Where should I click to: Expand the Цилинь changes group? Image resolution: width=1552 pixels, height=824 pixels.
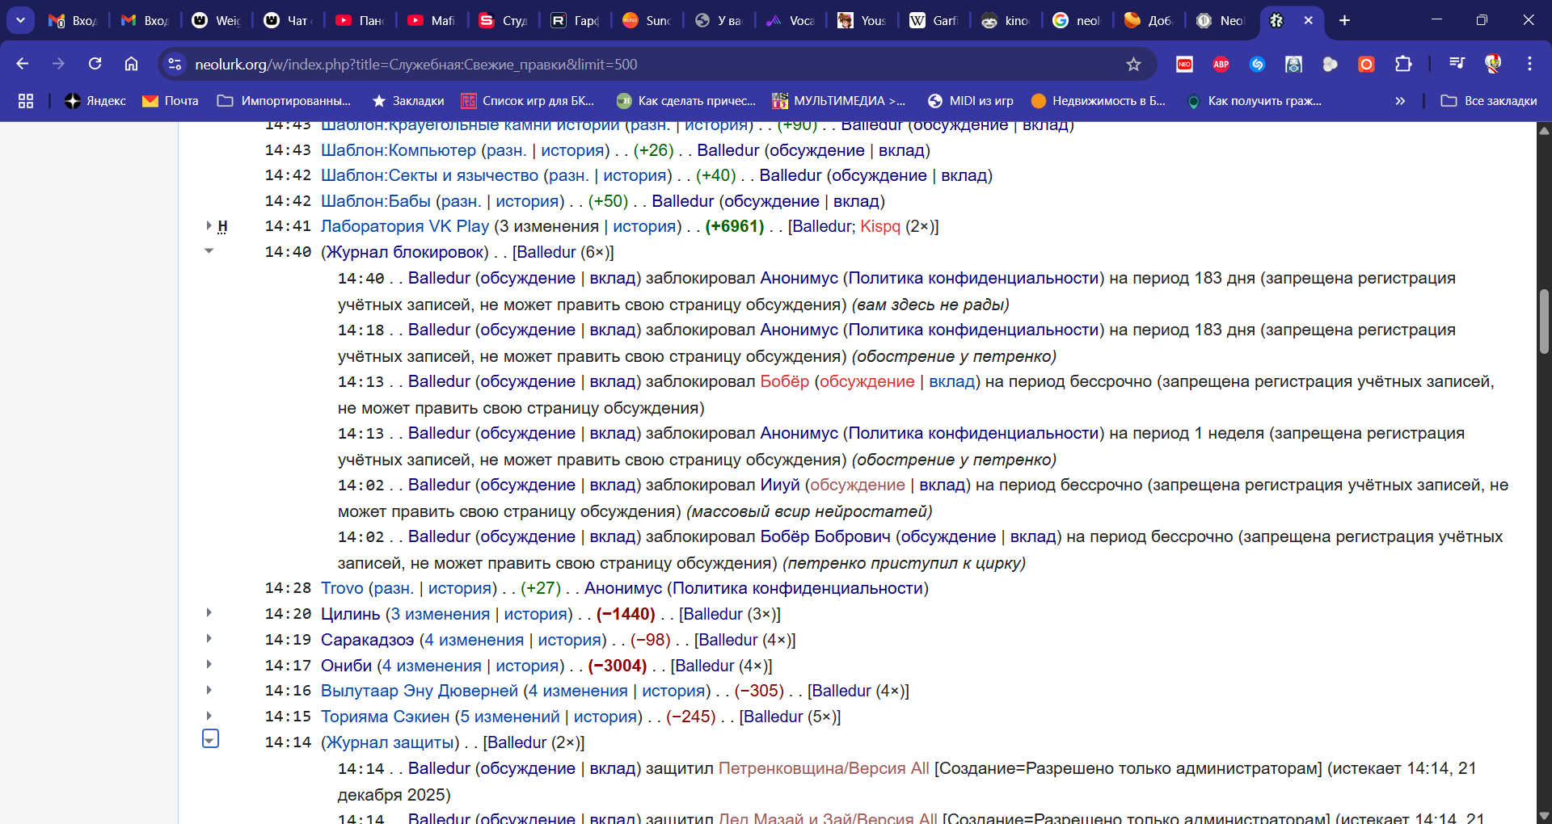(209, 613)
